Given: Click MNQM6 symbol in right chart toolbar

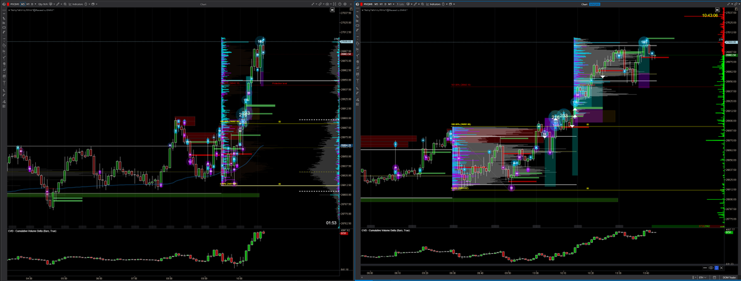Looking at the screenshot, I should (x=368, y=4).
